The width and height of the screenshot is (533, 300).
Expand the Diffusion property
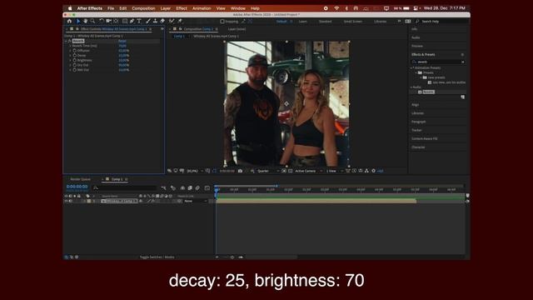coord(70,50)
